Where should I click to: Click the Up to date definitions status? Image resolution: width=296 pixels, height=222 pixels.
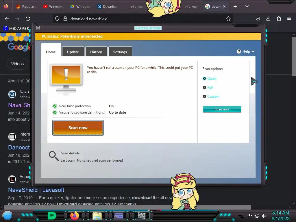(x=117, y=112)
